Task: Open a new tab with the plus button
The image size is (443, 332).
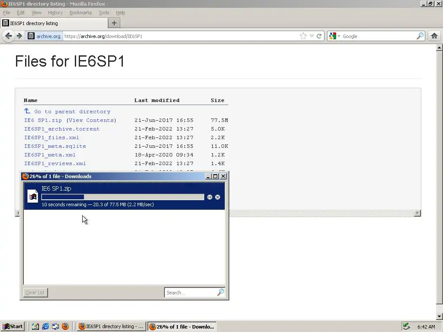Action: [114, 23]
